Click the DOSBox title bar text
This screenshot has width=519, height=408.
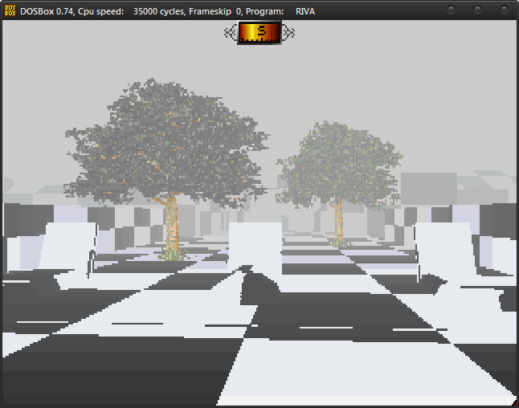coord(167,11)
